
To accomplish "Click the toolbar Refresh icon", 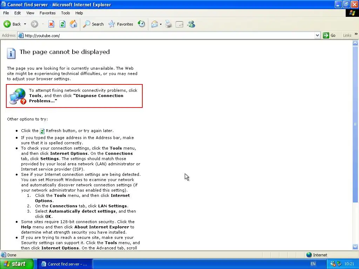I will point(62,24).
